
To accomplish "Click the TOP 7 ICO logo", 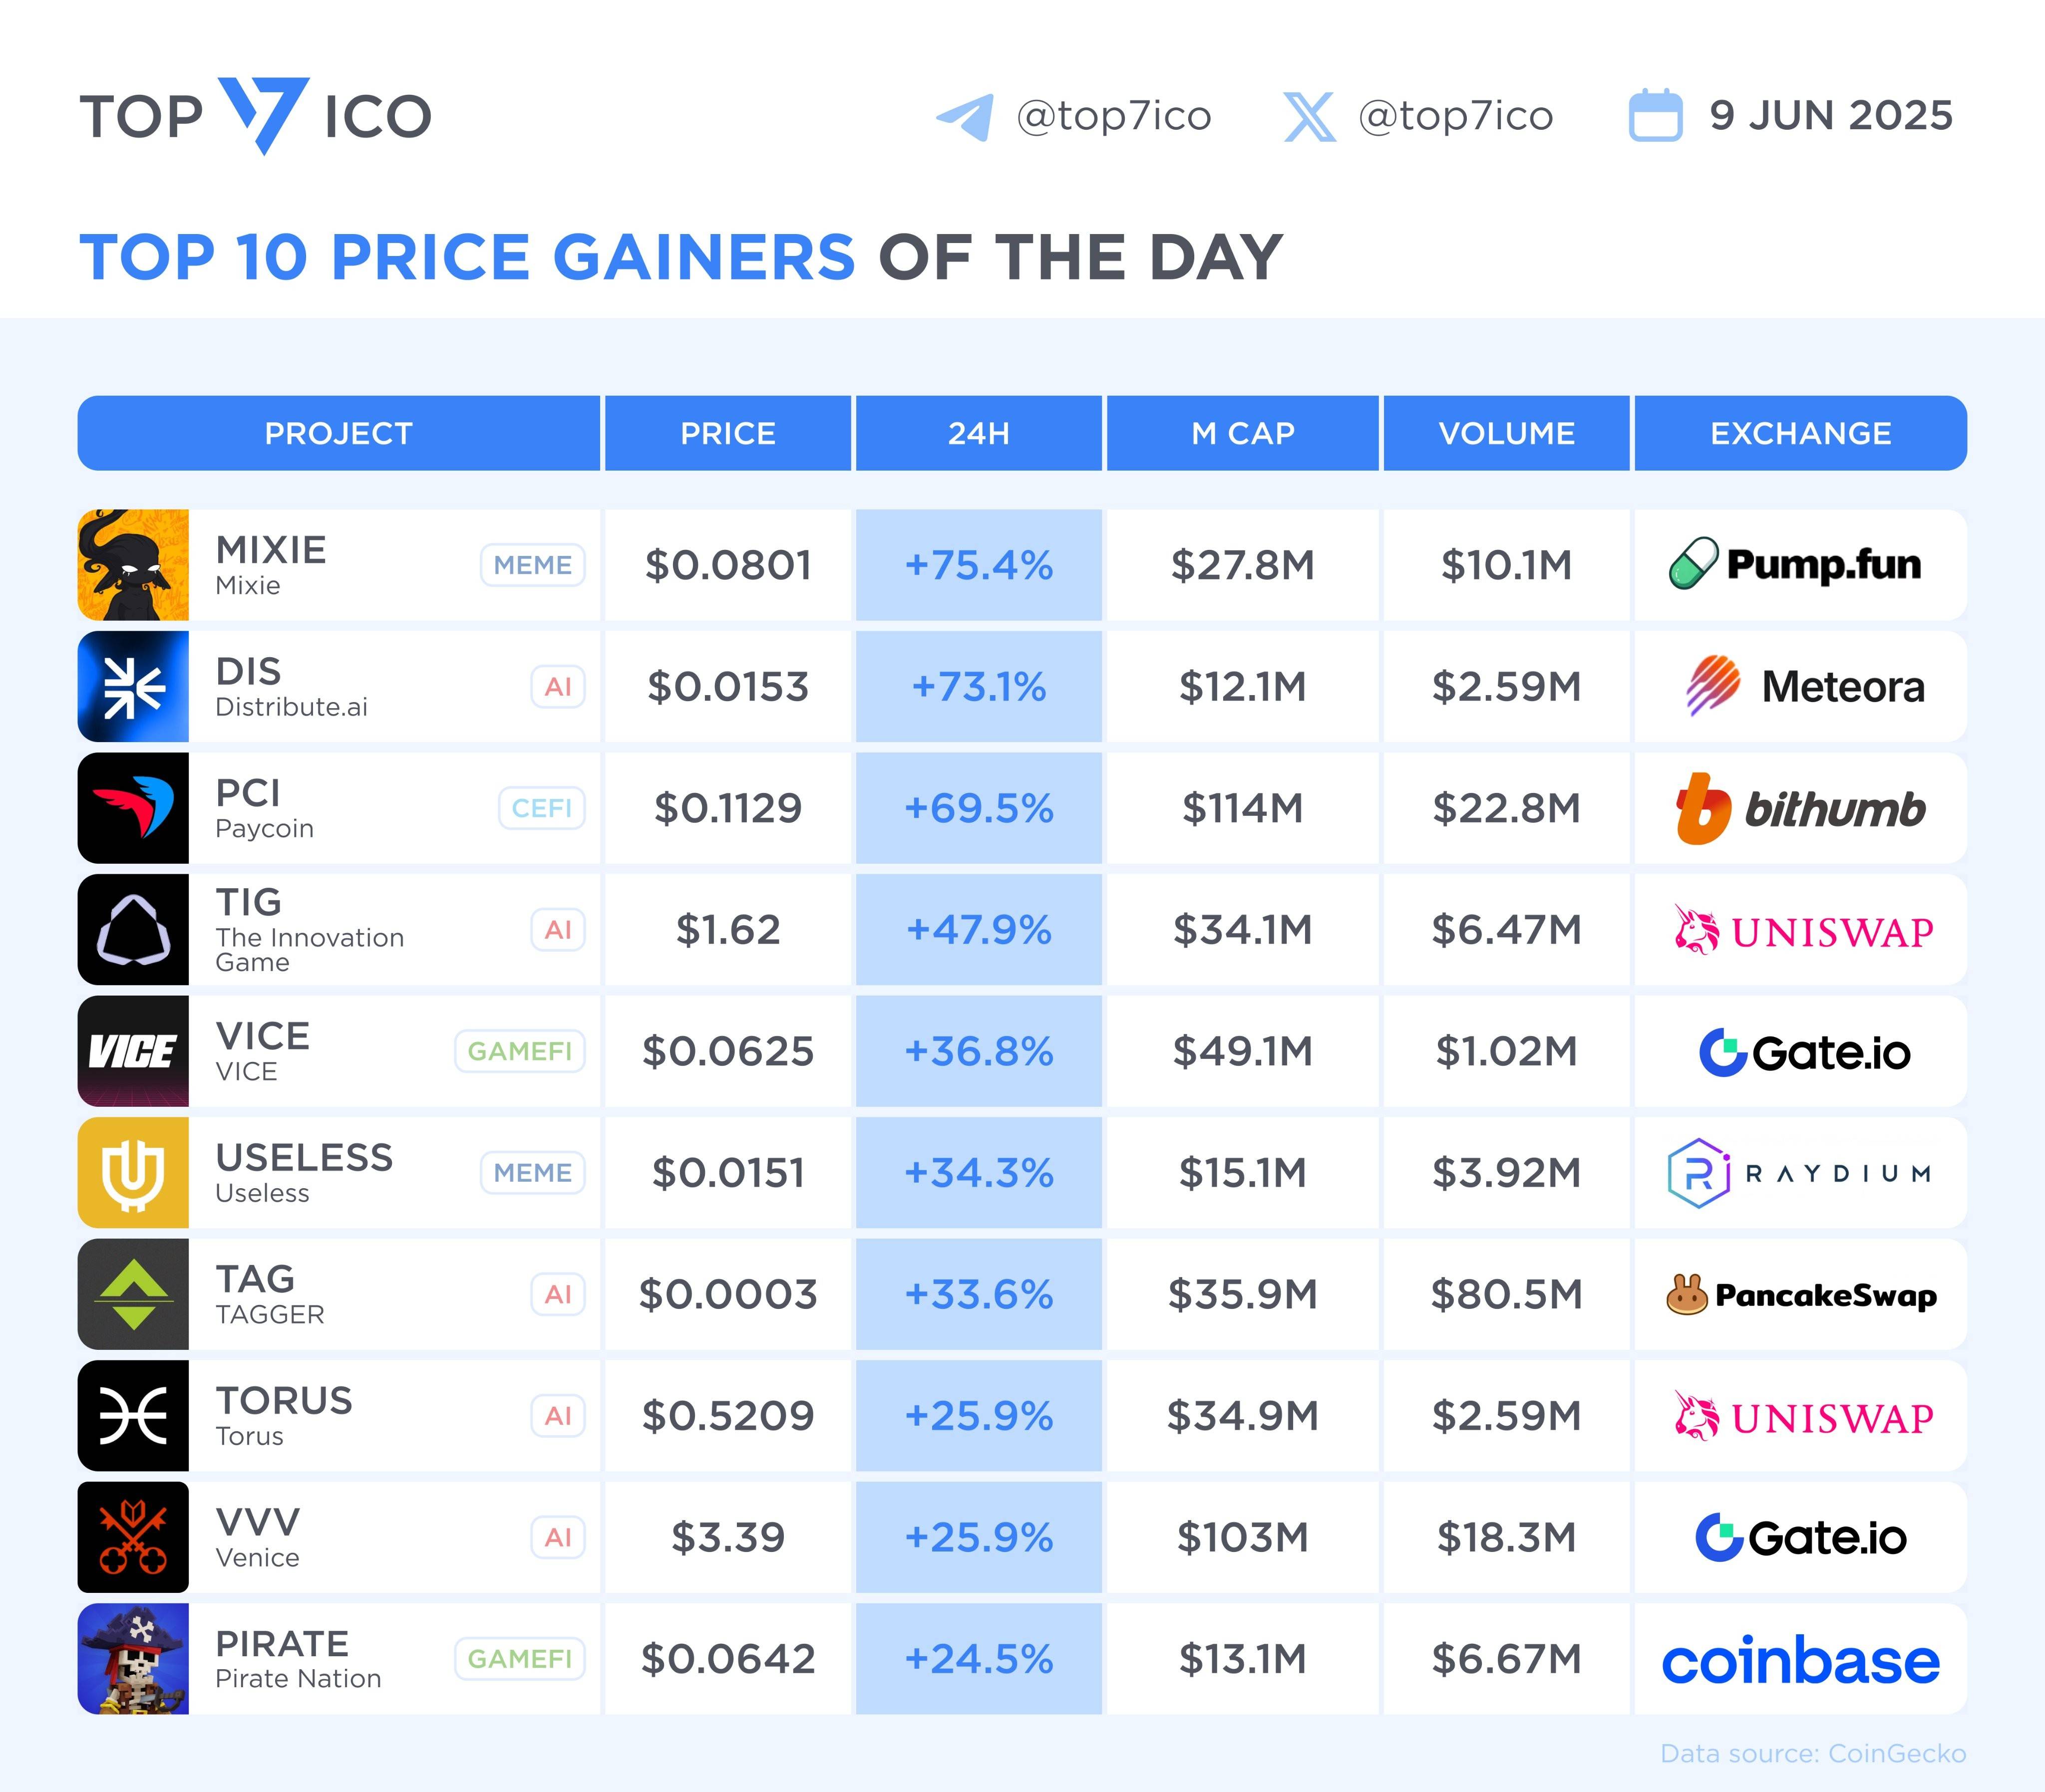I will coord(256,116).
